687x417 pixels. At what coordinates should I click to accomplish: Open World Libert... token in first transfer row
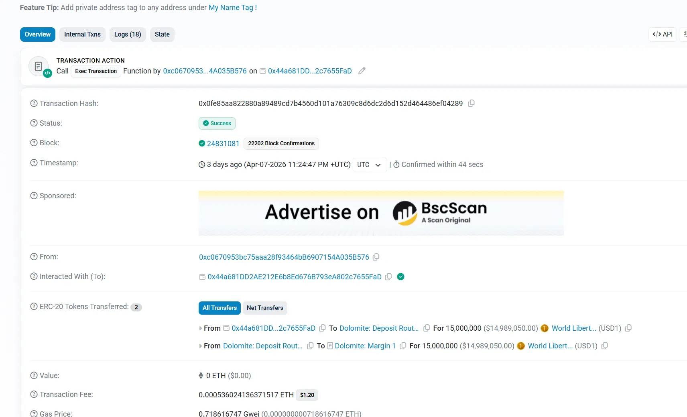coord(574,328)
